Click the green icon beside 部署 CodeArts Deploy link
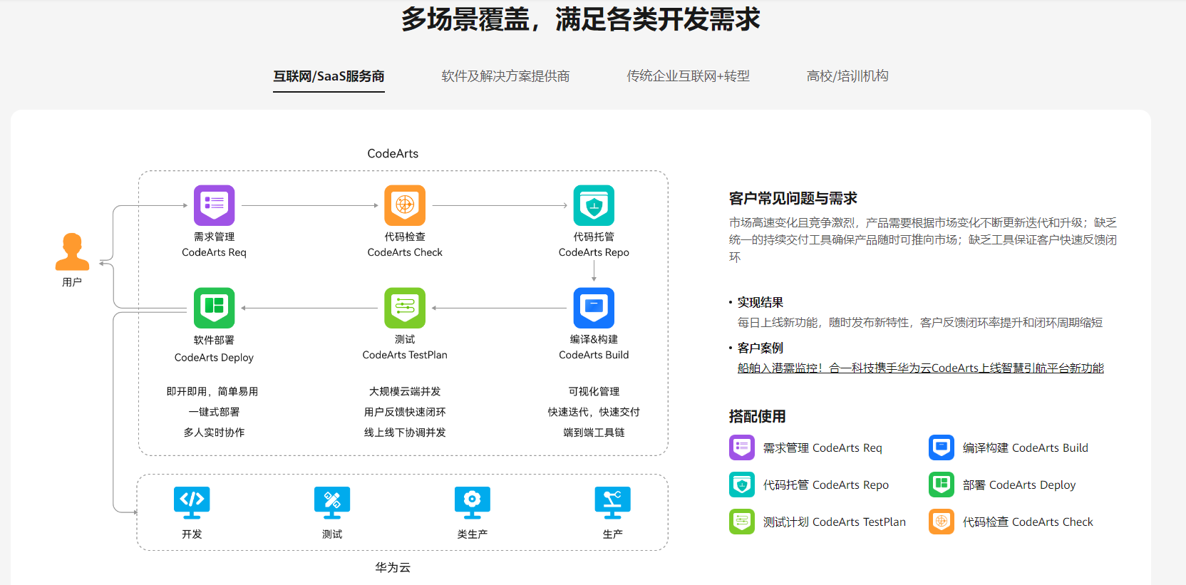1186x585 pixels. (942, 485)
